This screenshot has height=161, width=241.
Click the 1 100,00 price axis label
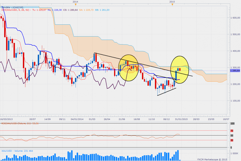pos(235,101)
